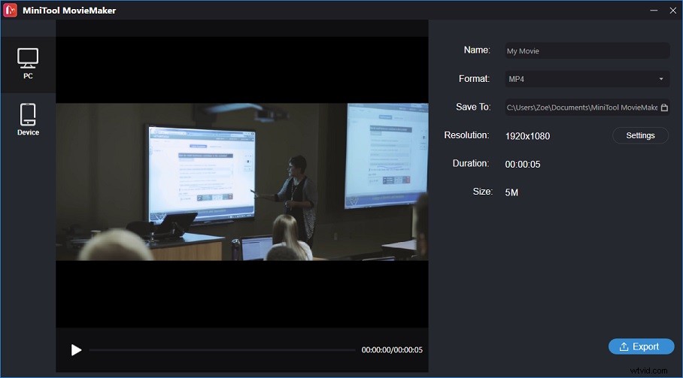683x378 pixels.
Task: Click the 00:00:00/00:00:05 timecode display
Action: 392,350
